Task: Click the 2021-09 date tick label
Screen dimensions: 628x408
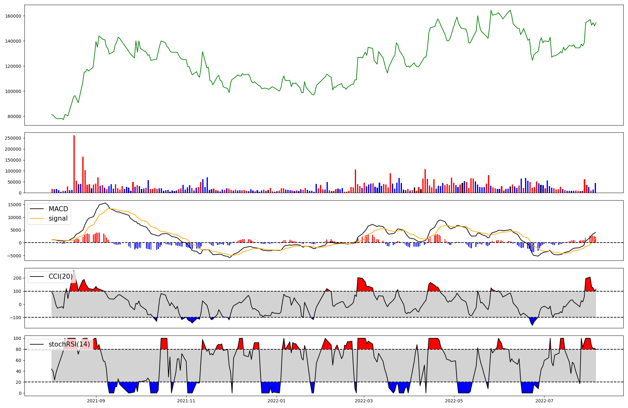Action: pos(96,401)
